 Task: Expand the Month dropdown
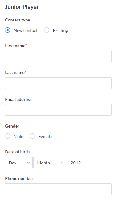(50, 163)
